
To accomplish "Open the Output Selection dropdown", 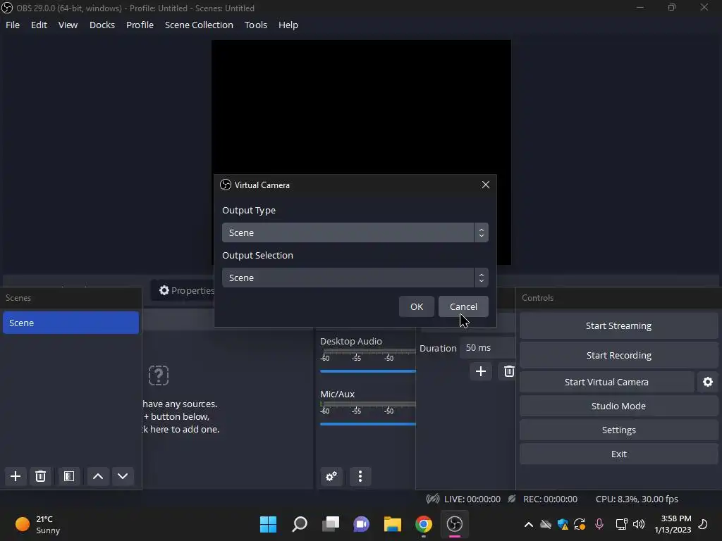I will click(355, 278).
